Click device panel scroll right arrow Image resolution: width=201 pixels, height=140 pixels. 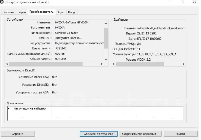[101, 64]
